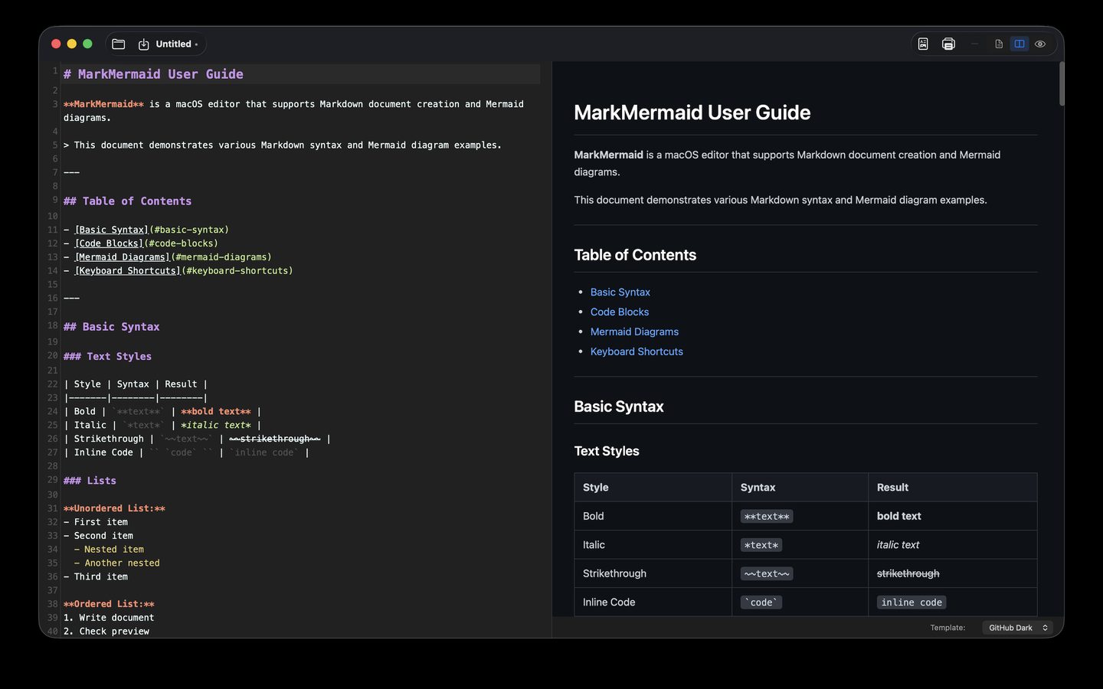Screen dimensions: 1103x689
Task: Click the green full-screen window button
Action: point(87,44)
